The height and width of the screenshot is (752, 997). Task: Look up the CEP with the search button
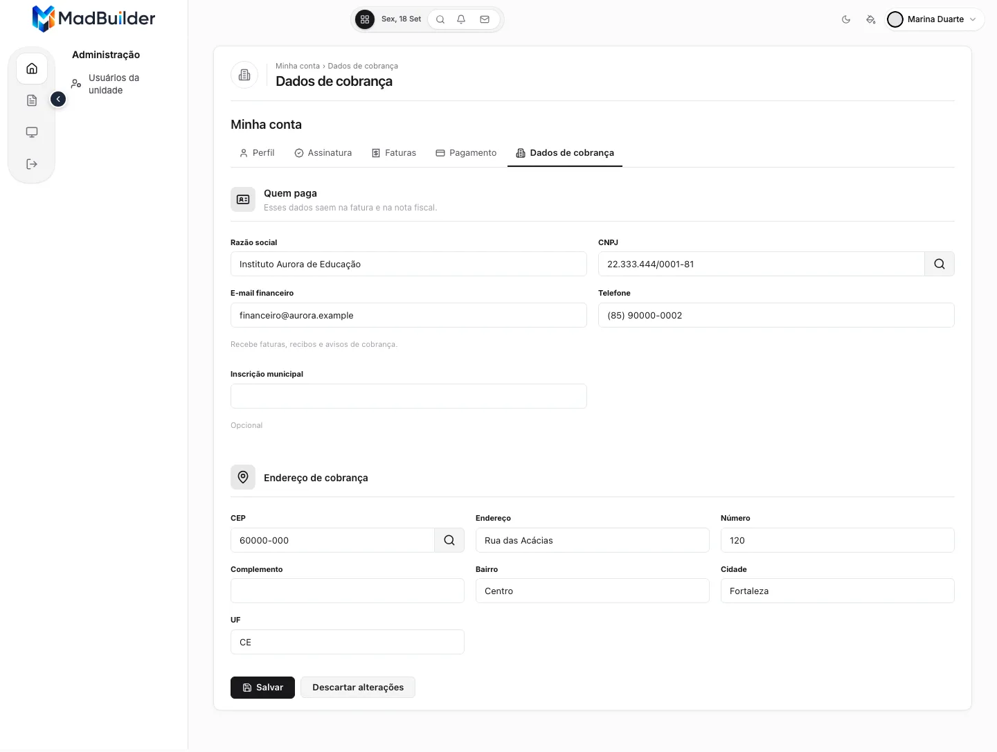449,540
